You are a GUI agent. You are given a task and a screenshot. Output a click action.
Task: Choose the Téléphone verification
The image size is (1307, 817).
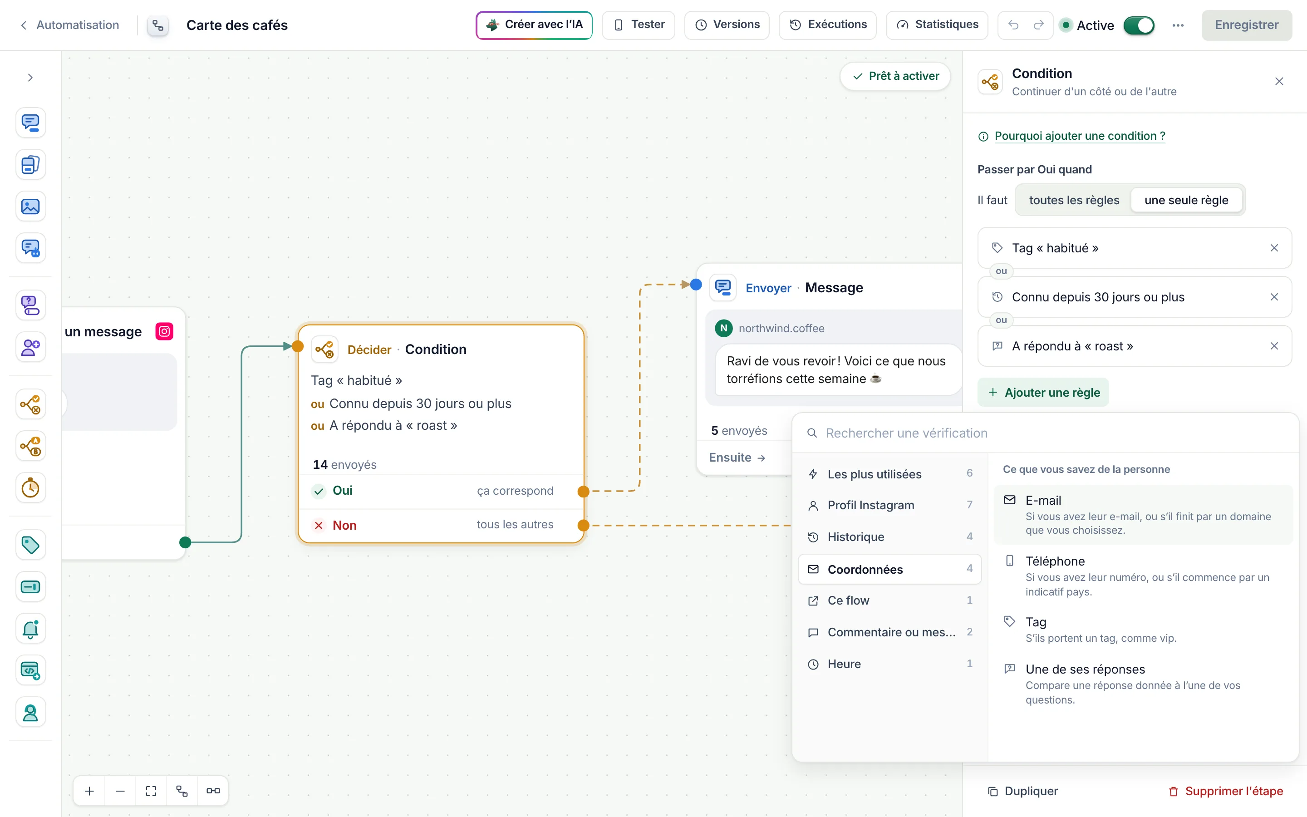coord(1143,576)
